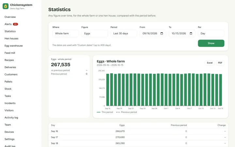This screenshot has width=235, height=147.
Task: Click the vs previous period label
Action: 60,70
